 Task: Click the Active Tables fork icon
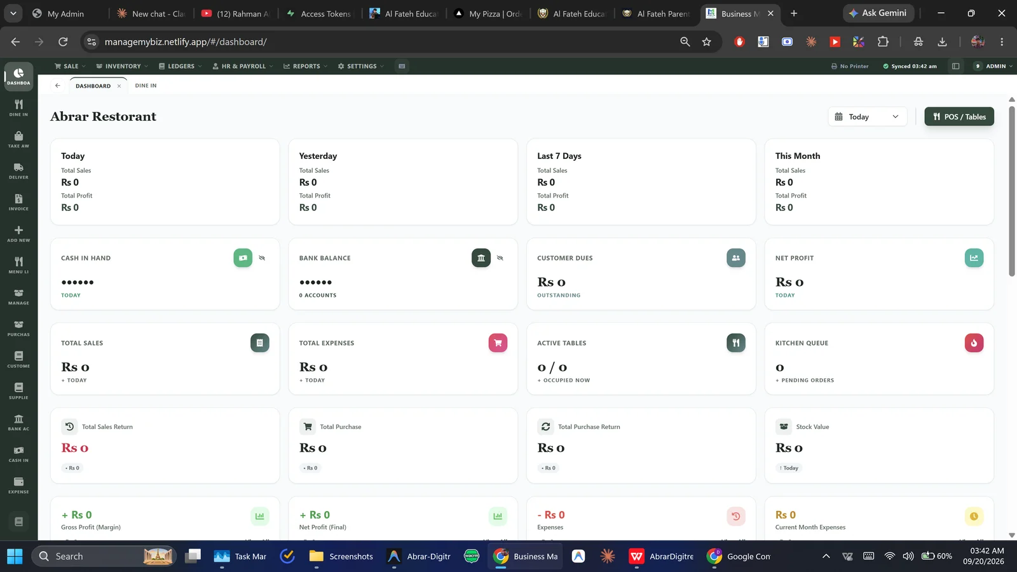(x=736, y=343)
